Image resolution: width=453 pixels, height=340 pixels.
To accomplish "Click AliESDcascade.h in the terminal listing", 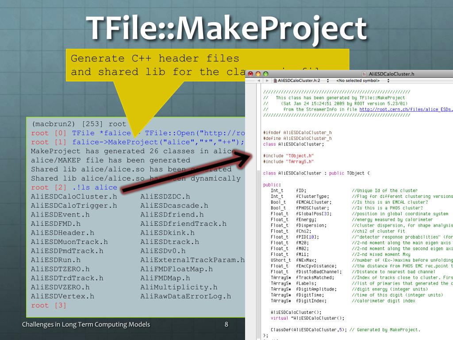I will click(174, 205).
